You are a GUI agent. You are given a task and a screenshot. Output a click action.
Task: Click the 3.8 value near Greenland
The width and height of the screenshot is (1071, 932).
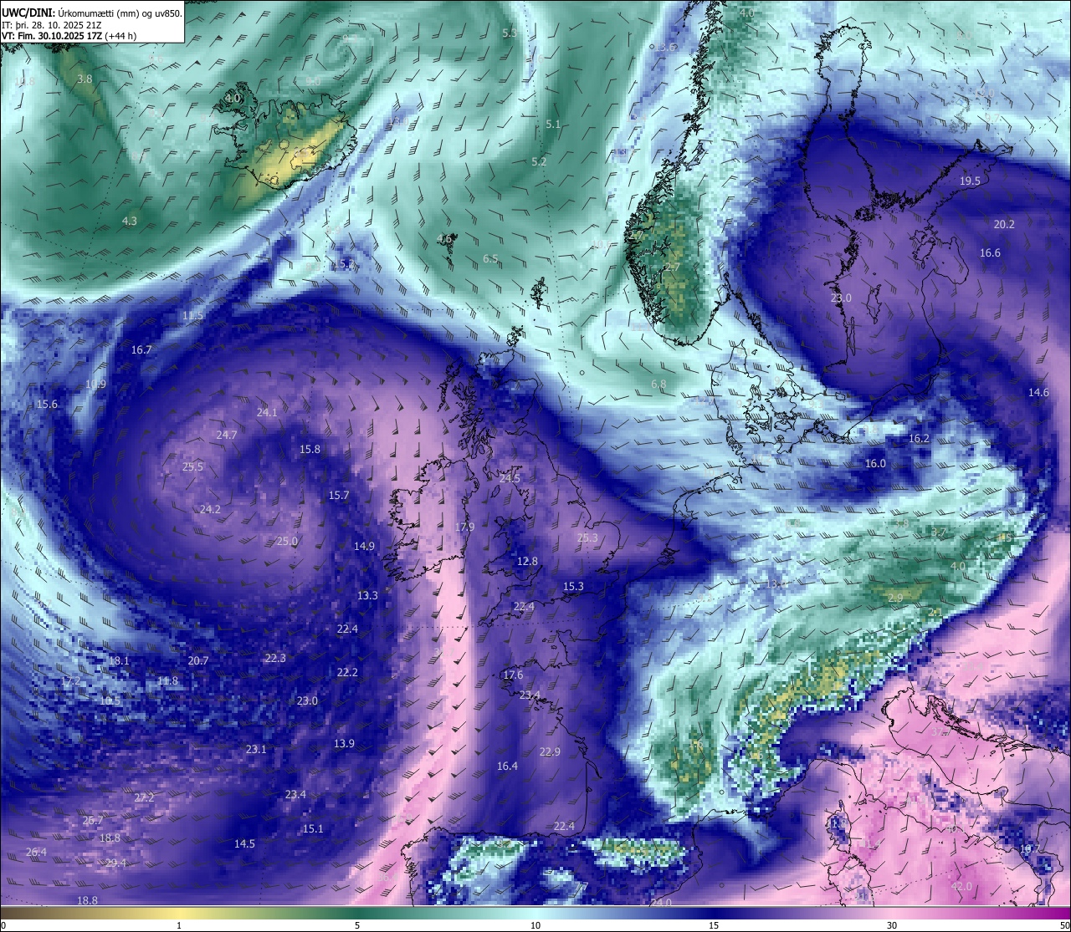[x=85, y=79]
